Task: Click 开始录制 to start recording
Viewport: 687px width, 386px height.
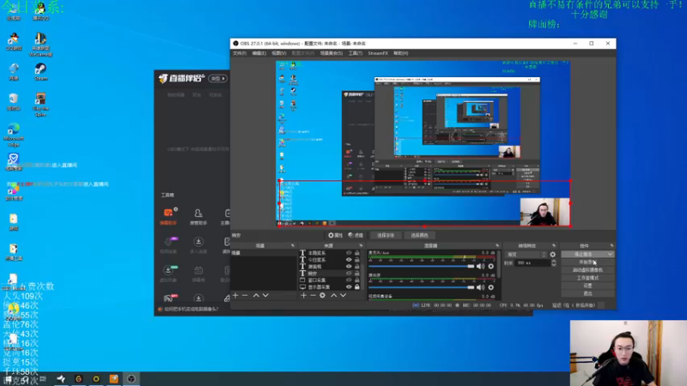Action: tap(587, 262)
